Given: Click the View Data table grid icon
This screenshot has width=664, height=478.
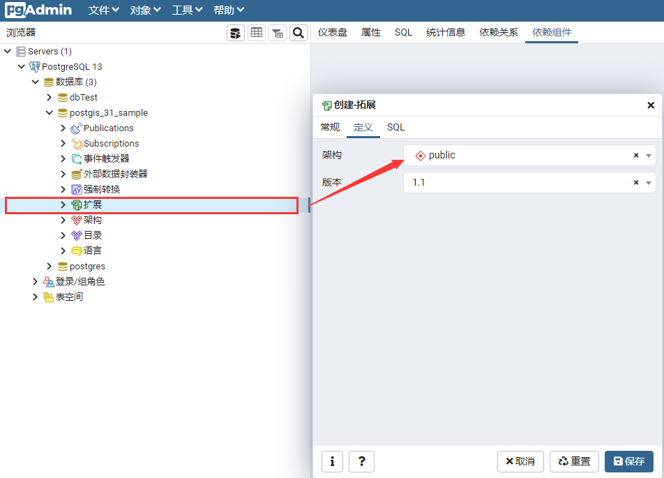Looking at the screenshot, I should [256, 32].
